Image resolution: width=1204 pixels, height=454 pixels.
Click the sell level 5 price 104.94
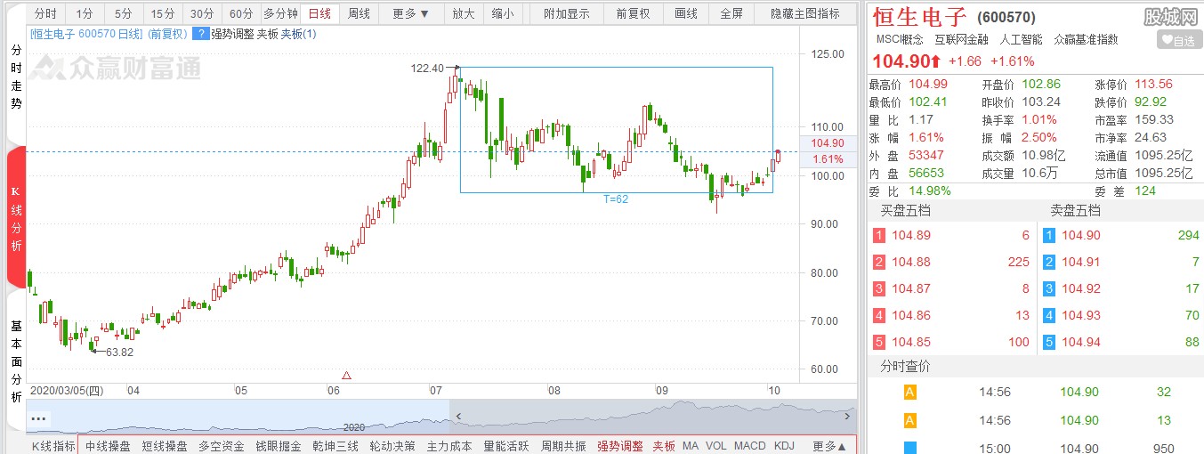pyautogui.click(x=1081, y=343)
